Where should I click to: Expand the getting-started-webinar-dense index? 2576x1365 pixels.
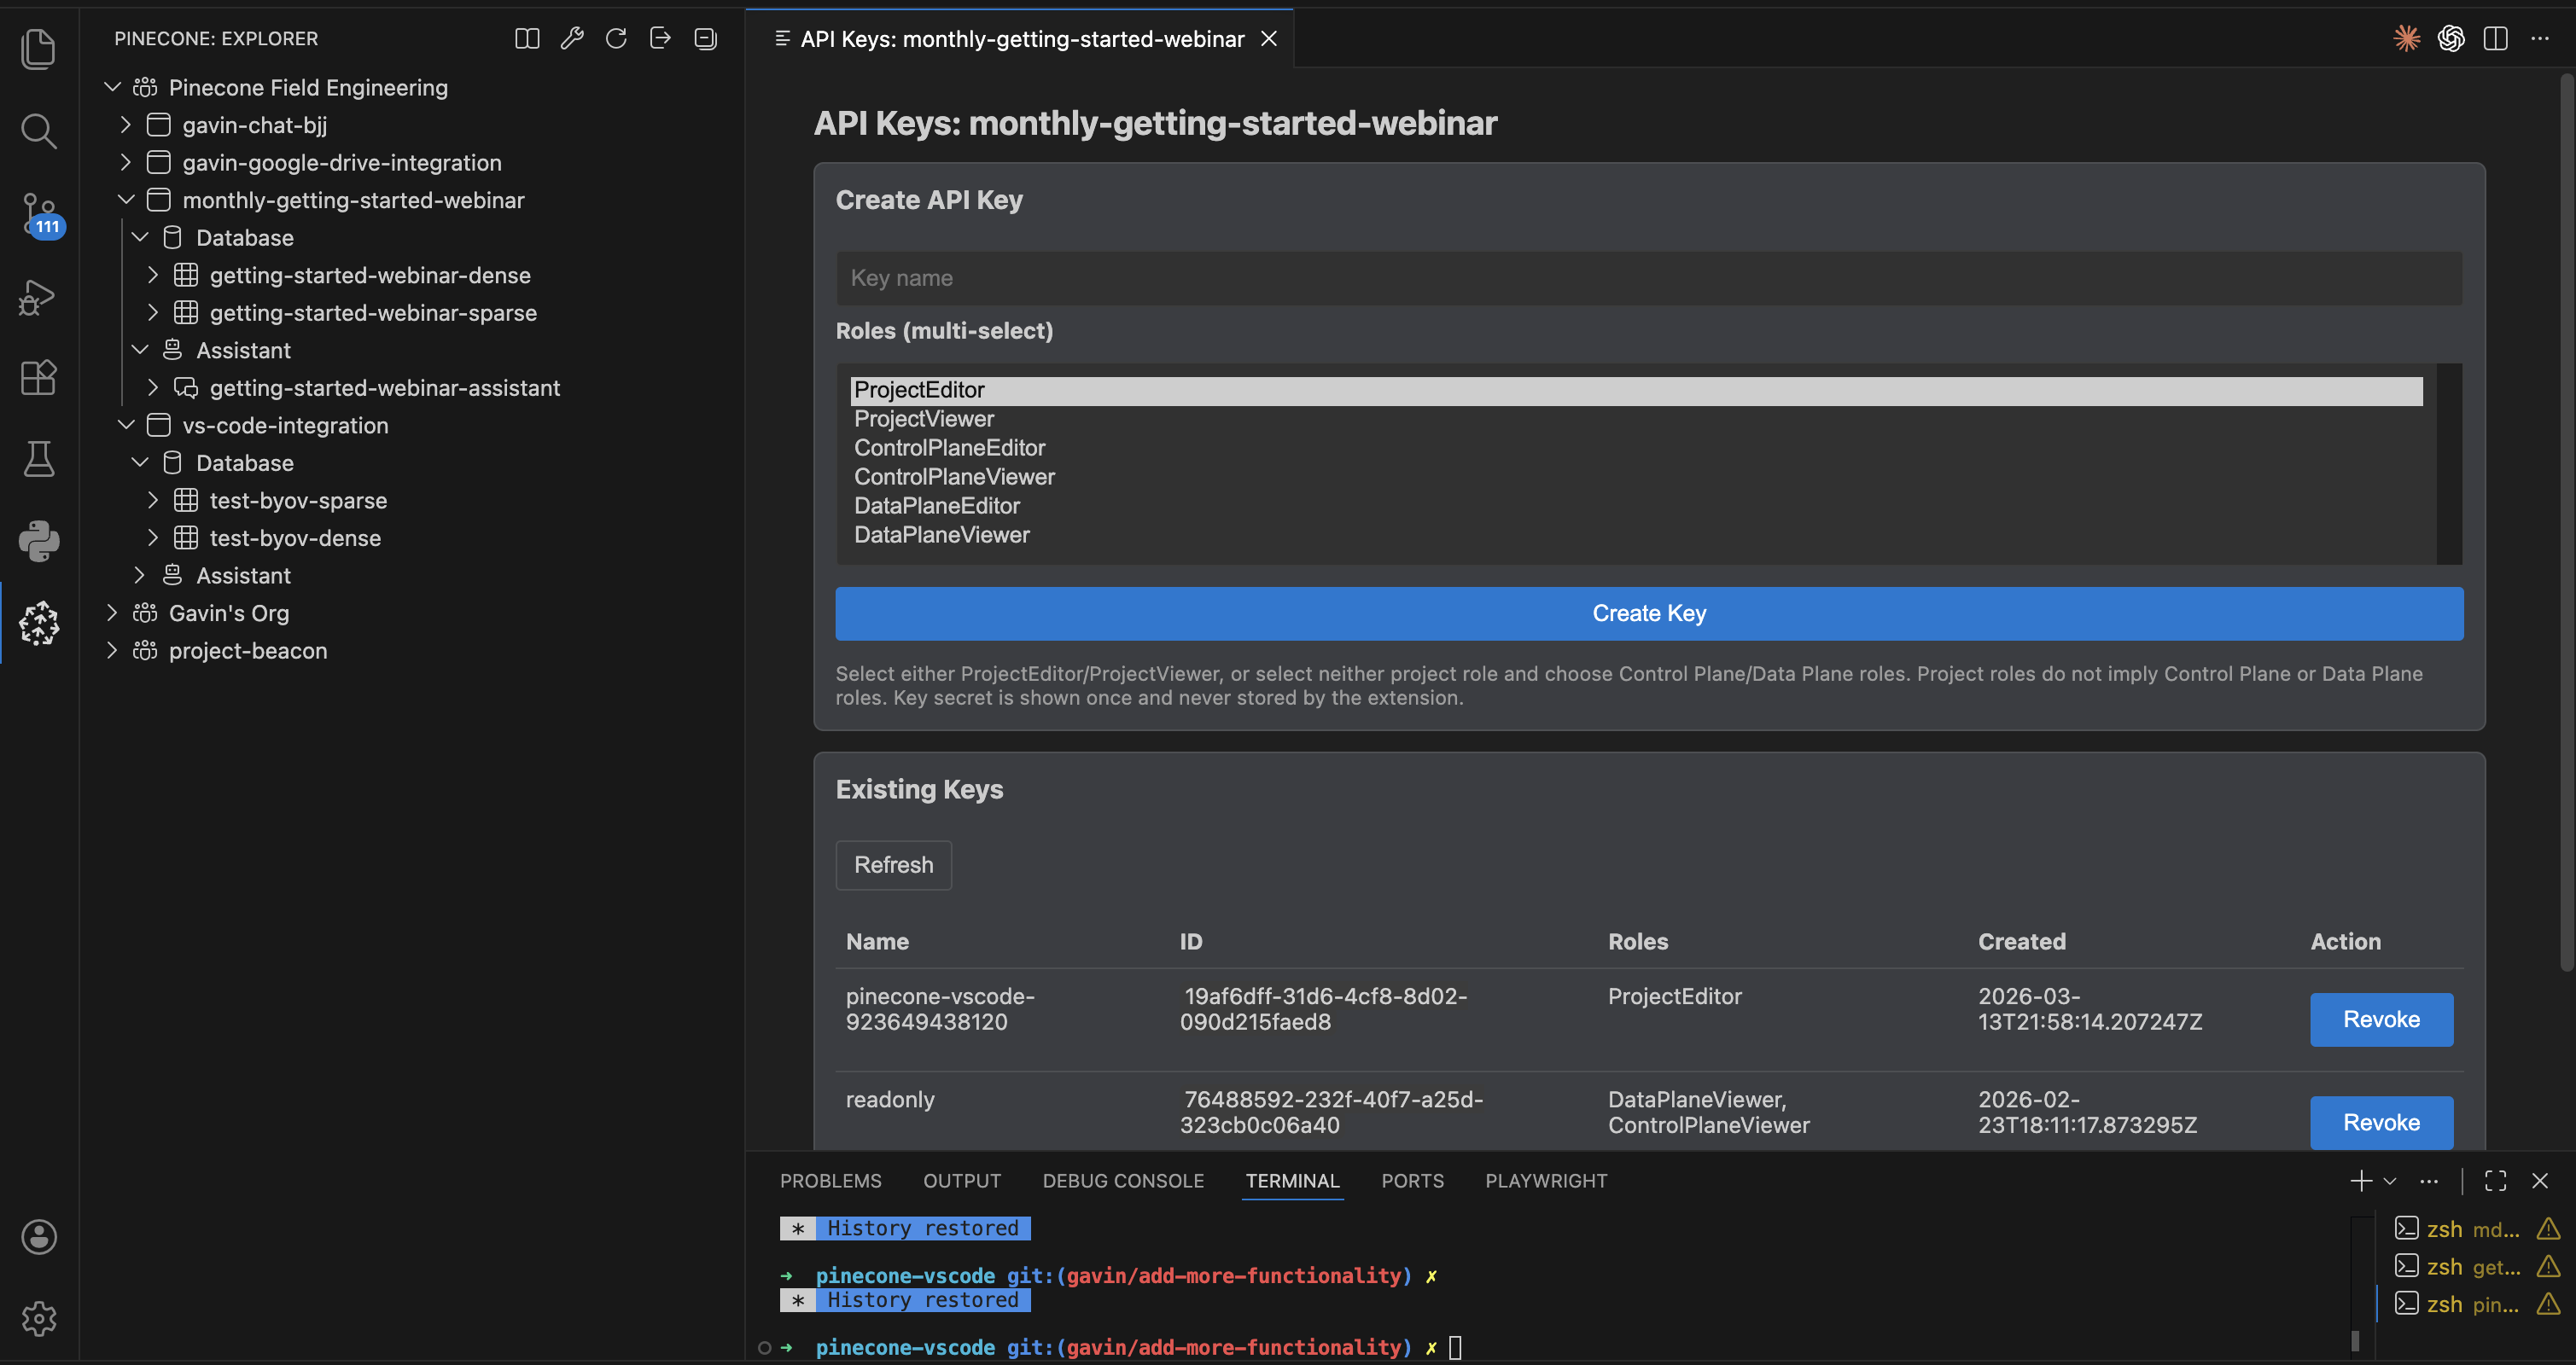tap(152, 275)
